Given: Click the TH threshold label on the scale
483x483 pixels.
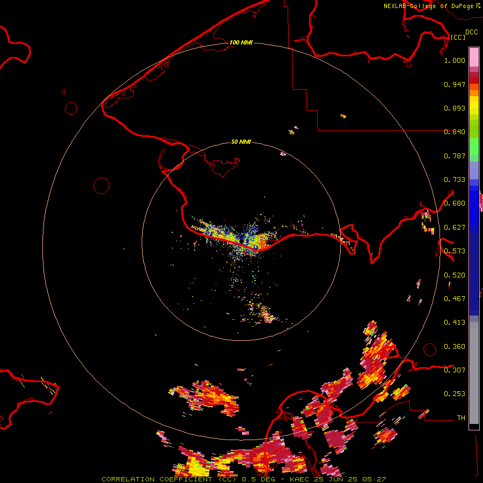Looking at the screenshot, I should [x=461, y=418].
